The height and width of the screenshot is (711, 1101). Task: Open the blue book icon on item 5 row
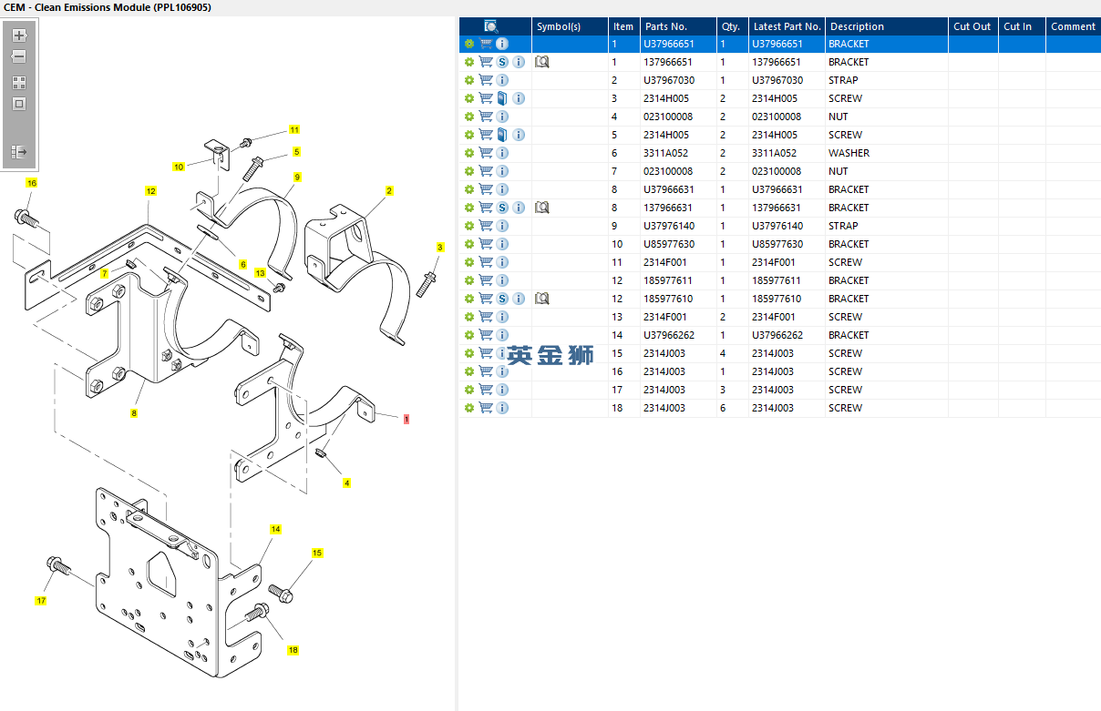coord(502,135)
